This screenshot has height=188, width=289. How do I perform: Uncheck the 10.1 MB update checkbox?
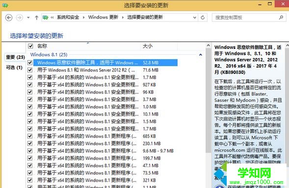pyautogui.click(x=30, y=114)
